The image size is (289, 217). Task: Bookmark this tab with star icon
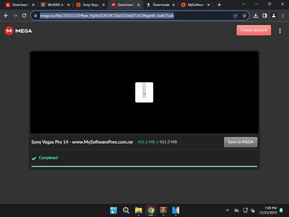coord(244,16)
